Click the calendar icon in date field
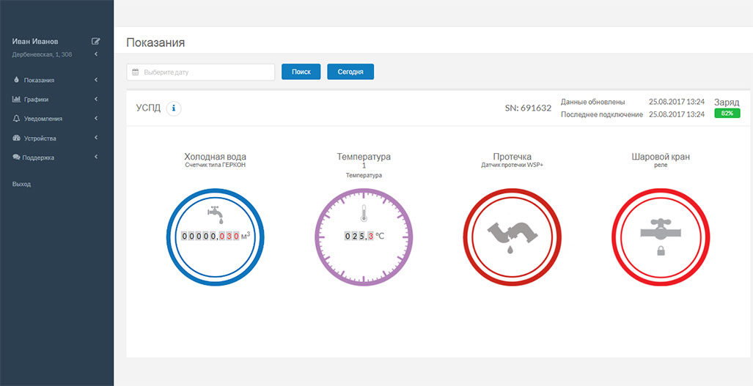The image size is (753, 386). tap(136, 72)
